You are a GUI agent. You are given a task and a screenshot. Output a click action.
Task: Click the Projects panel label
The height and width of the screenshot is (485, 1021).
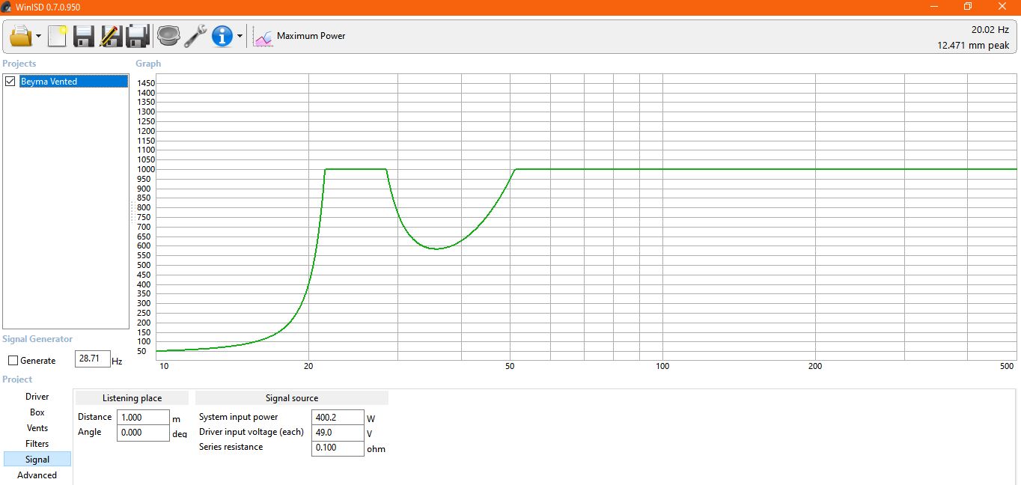point(19,64)
